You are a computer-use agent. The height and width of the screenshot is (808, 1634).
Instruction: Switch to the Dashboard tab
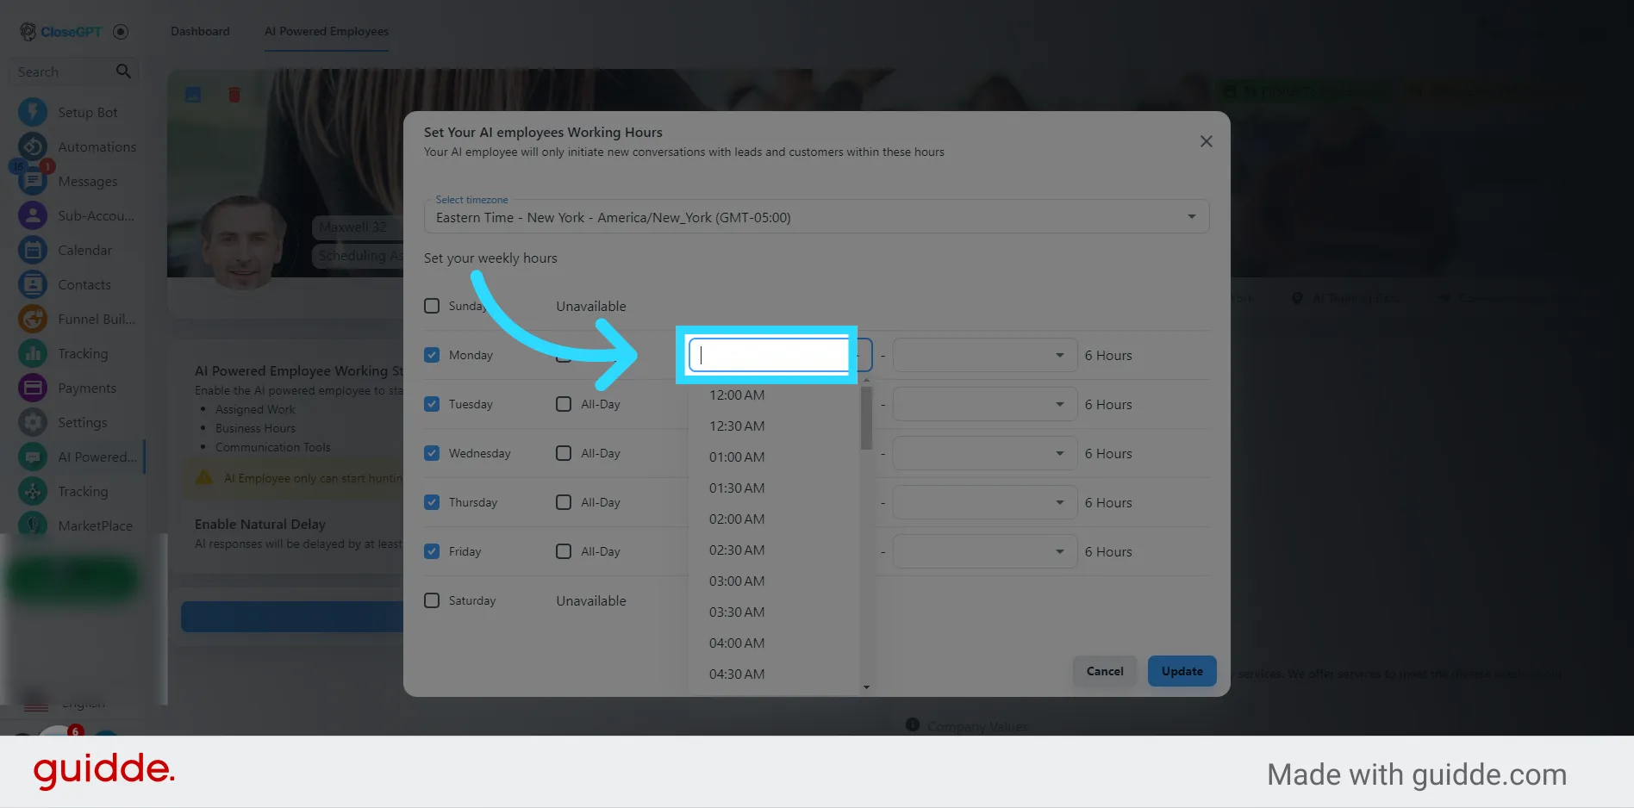coord(200,31)
